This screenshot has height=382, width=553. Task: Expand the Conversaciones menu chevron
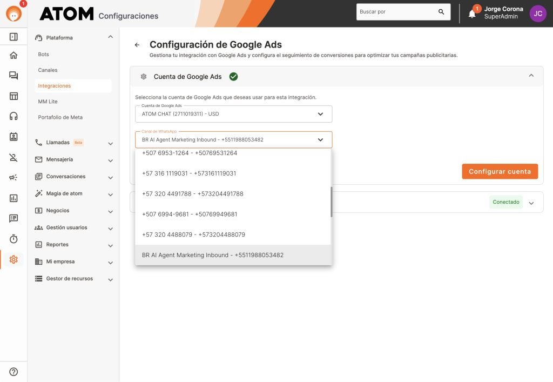point(110,177)
